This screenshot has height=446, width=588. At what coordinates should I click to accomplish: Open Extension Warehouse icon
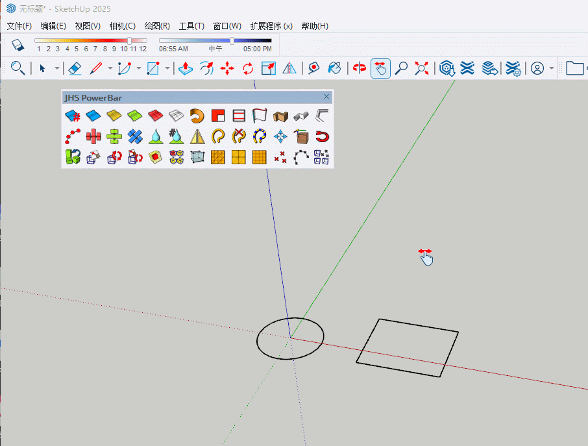468,68
